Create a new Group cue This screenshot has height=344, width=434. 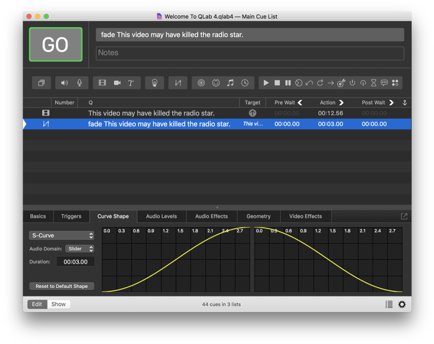click(41, 82)
